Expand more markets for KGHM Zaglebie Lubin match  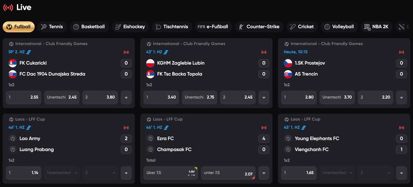coord(263,98)
